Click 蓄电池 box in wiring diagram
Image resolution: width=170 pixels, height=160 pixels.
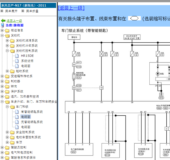tap(74, 37)
